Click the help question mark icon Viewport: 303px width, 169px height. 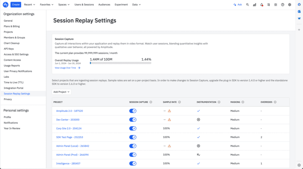click(282, 5)
